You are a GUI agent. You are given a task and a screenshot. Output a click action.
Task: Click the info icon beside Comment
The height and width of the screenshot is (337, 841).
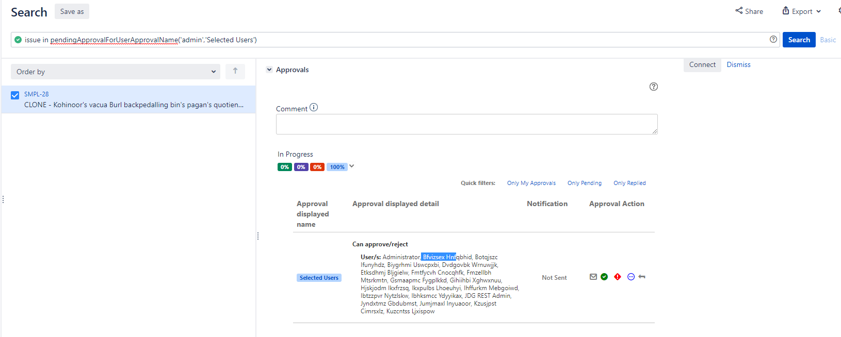[x=314, y=108]
